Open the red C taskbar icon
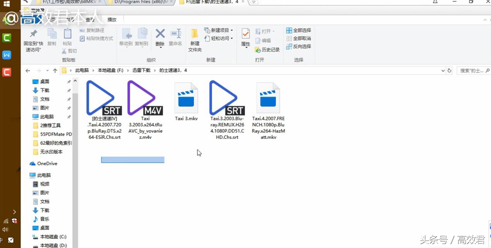 pos(7,72)
